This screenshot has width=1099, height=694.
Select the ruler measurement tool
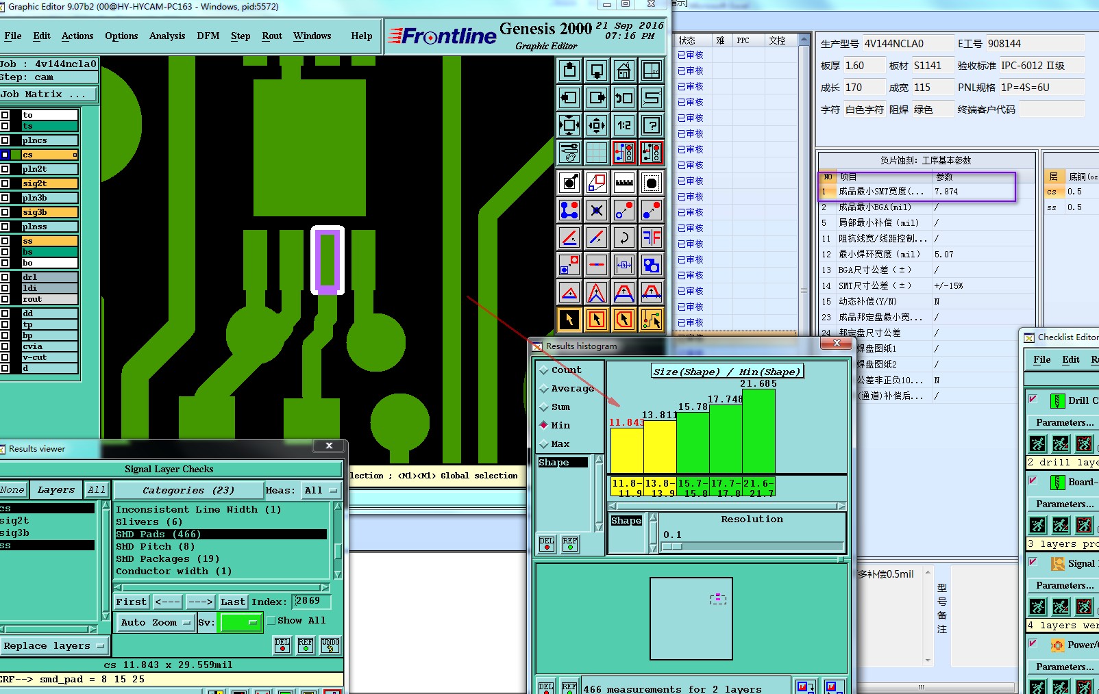click(624, 183)
